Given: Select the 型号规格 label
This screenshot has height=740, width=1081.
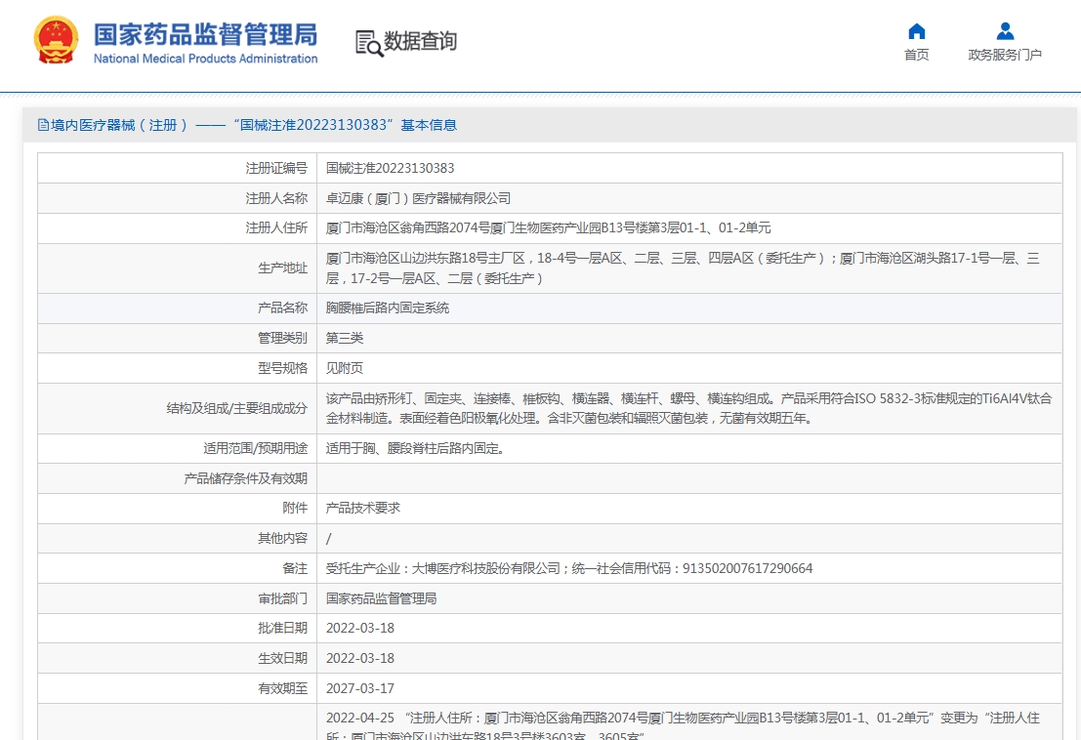Looking at the screenshot, I should [x=282, y=368].
